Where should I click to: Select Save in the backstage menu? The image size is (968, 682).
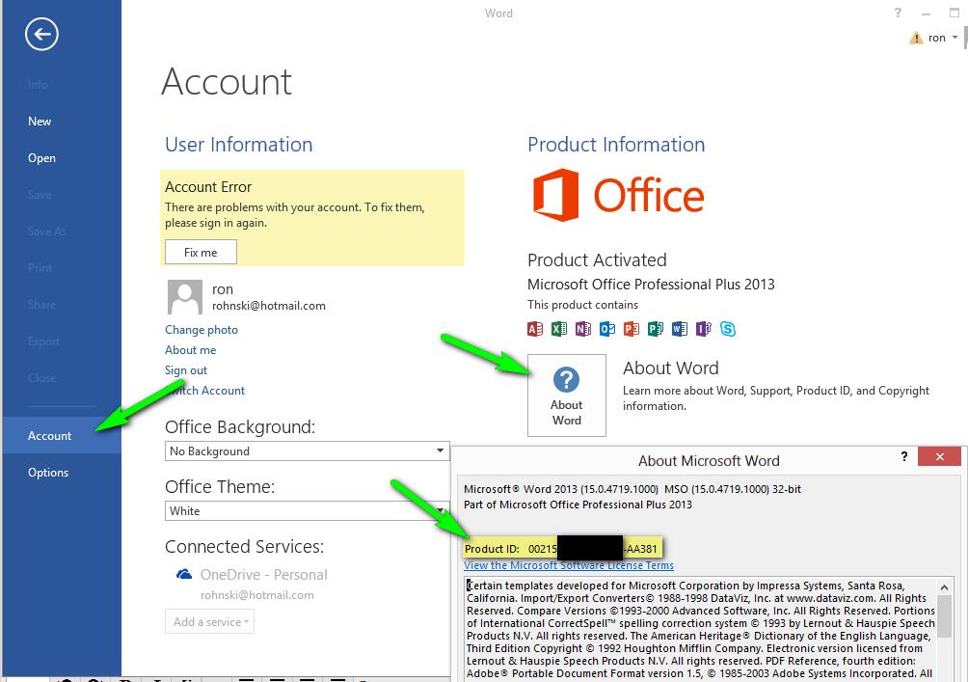pyautogui.click(x=40, y=195)
